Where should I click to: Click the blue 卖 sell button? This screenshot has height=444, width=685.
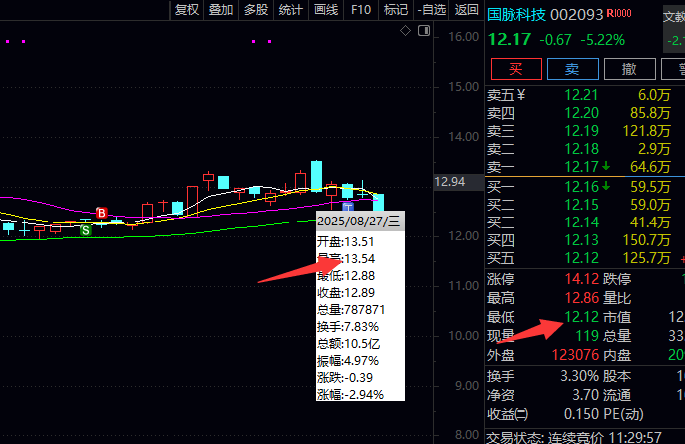coord(572,69)
